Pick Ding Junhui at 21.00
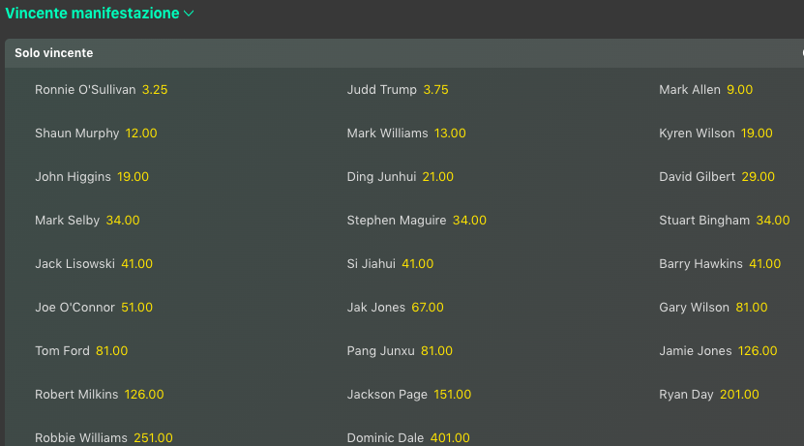This screenshot has width=804, height=446. coord(437,177)
